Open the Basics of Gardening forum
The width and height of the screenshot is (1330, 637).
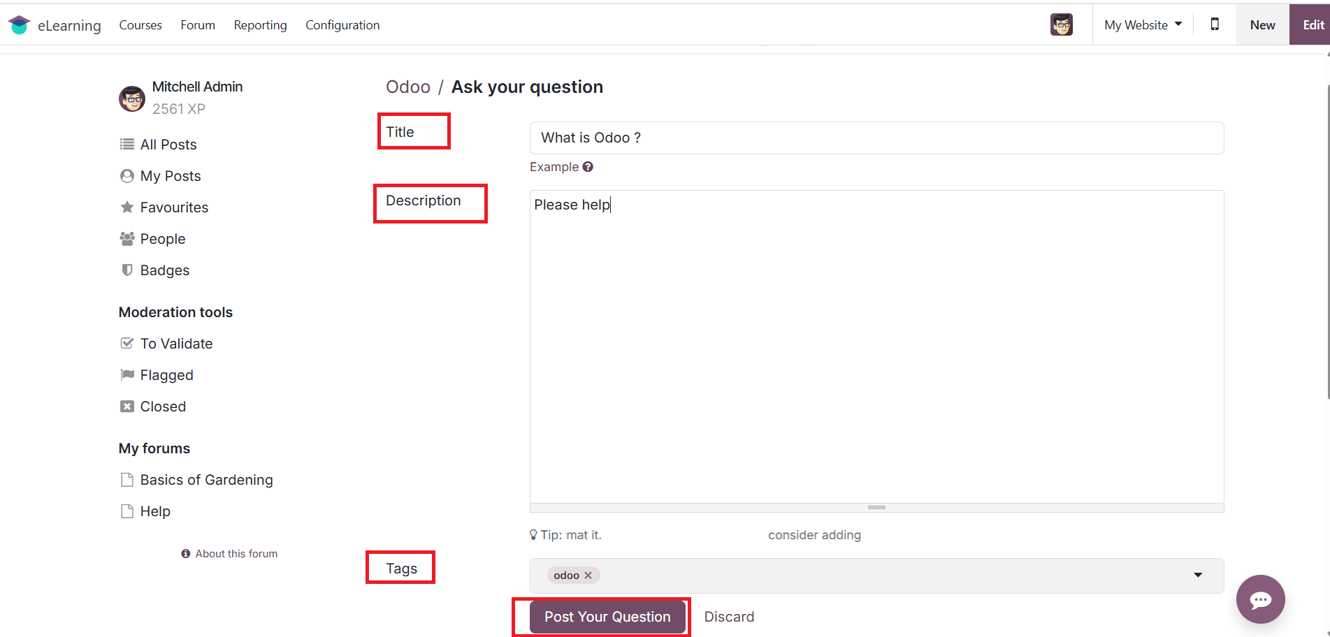(x=206, y=480)
